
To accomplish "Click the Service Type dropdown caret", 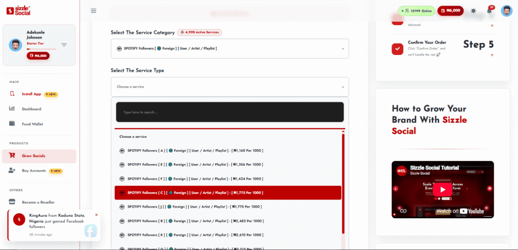I will (342, 87).
